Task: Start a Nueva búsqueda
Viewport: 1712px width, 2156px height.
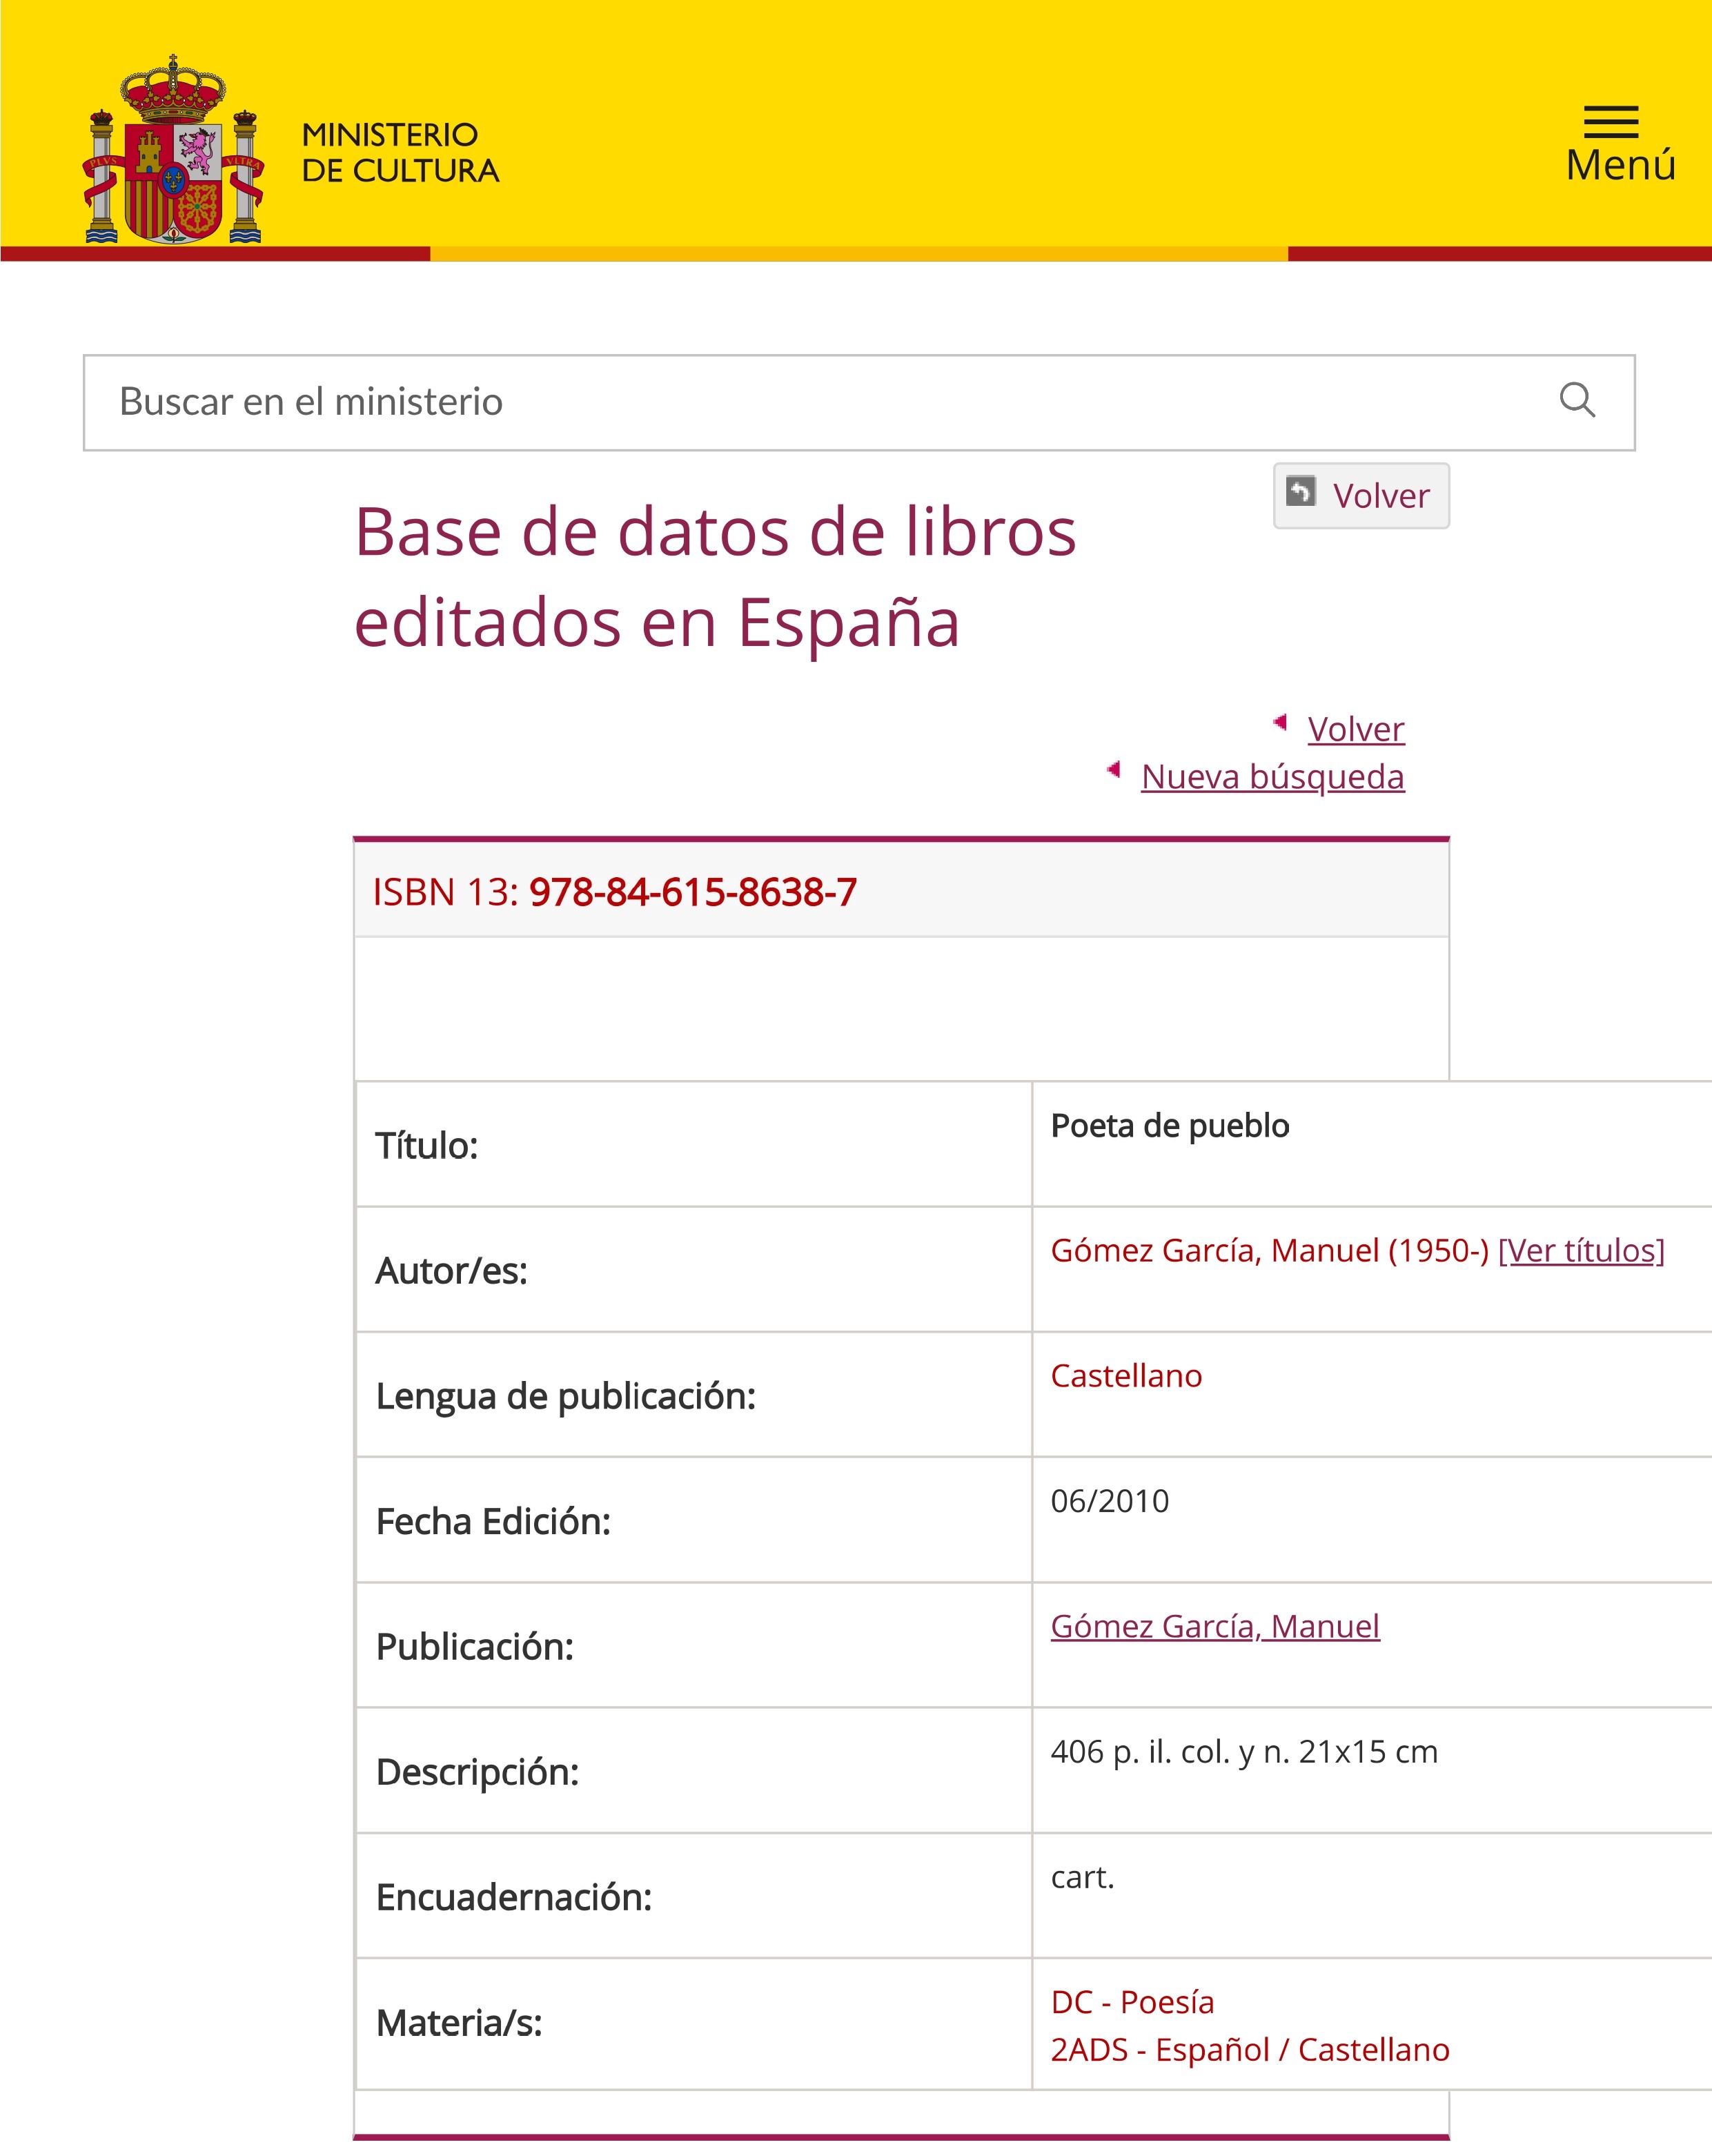Action: click(x=1272, y=777)
